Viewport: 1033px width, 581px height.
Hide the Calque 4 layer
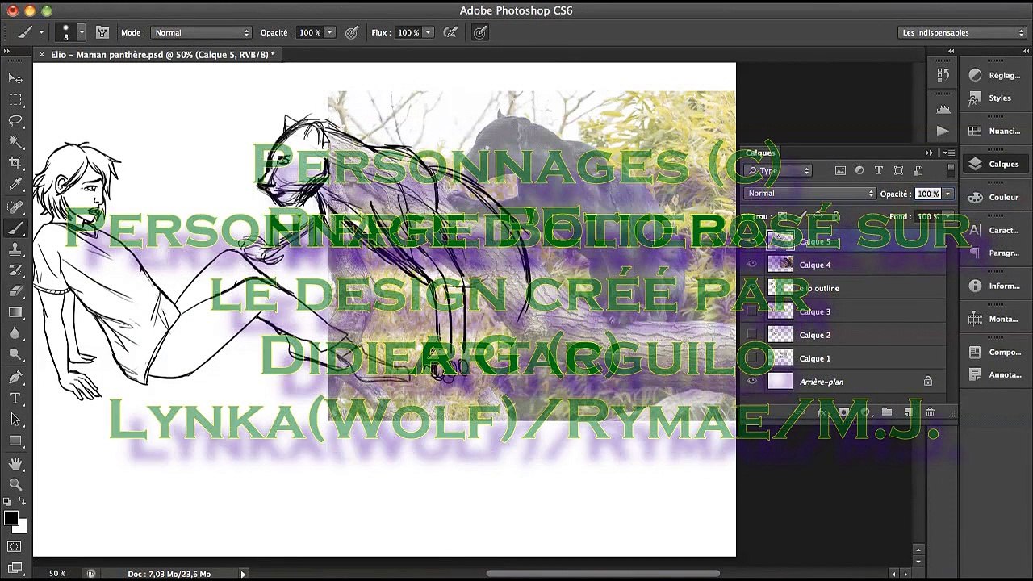click(752, 265)
